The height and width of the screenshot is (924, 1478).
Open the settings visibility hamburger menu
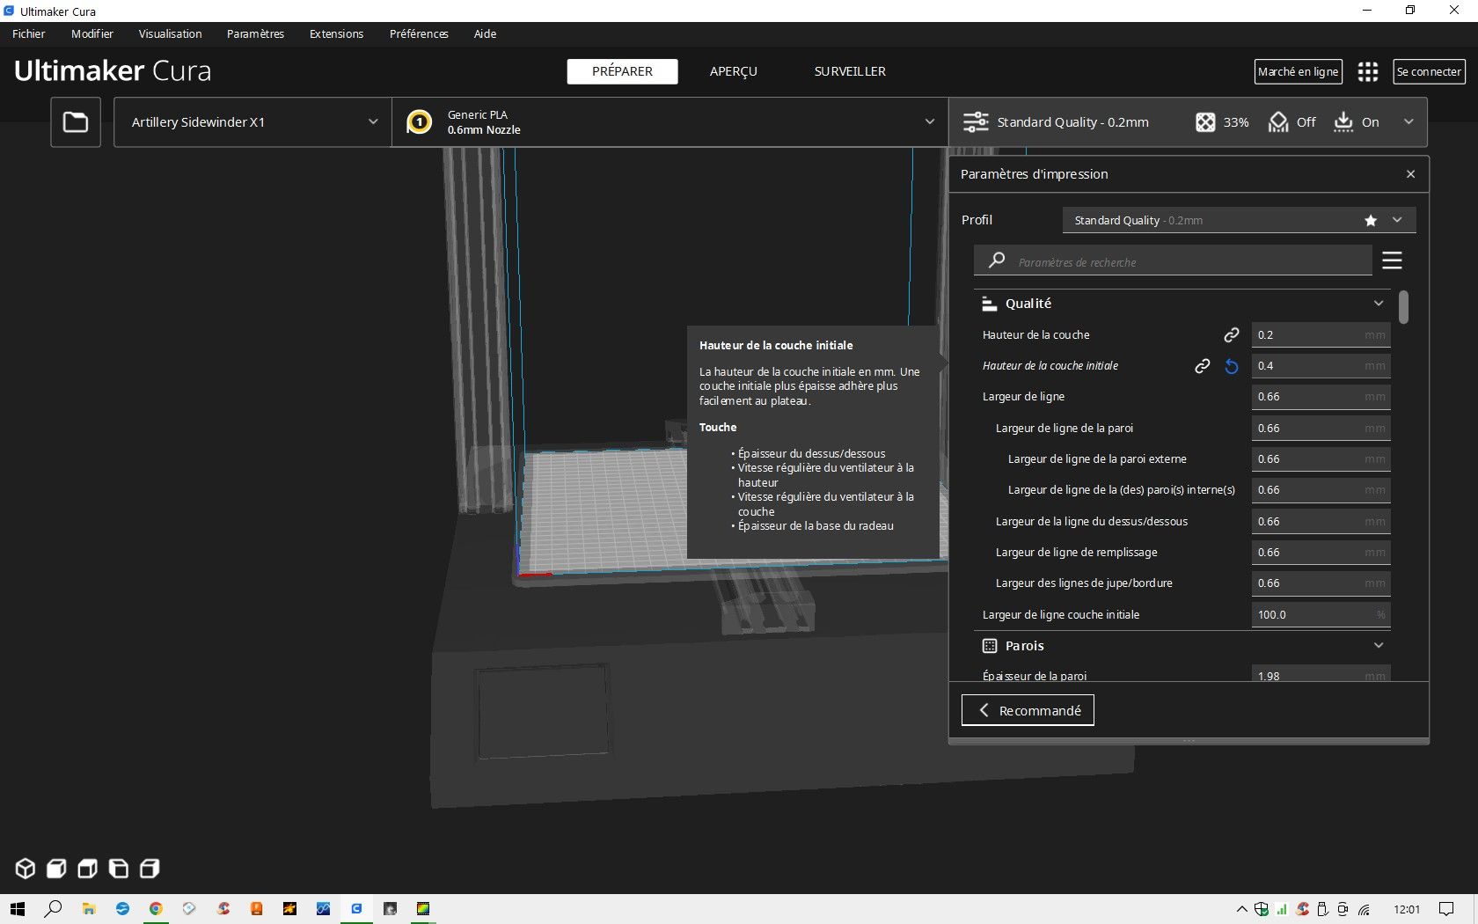click(x=1392, y=261)
